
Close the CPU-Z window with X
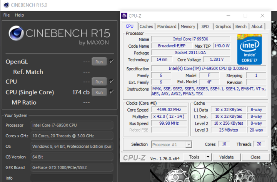262,15
